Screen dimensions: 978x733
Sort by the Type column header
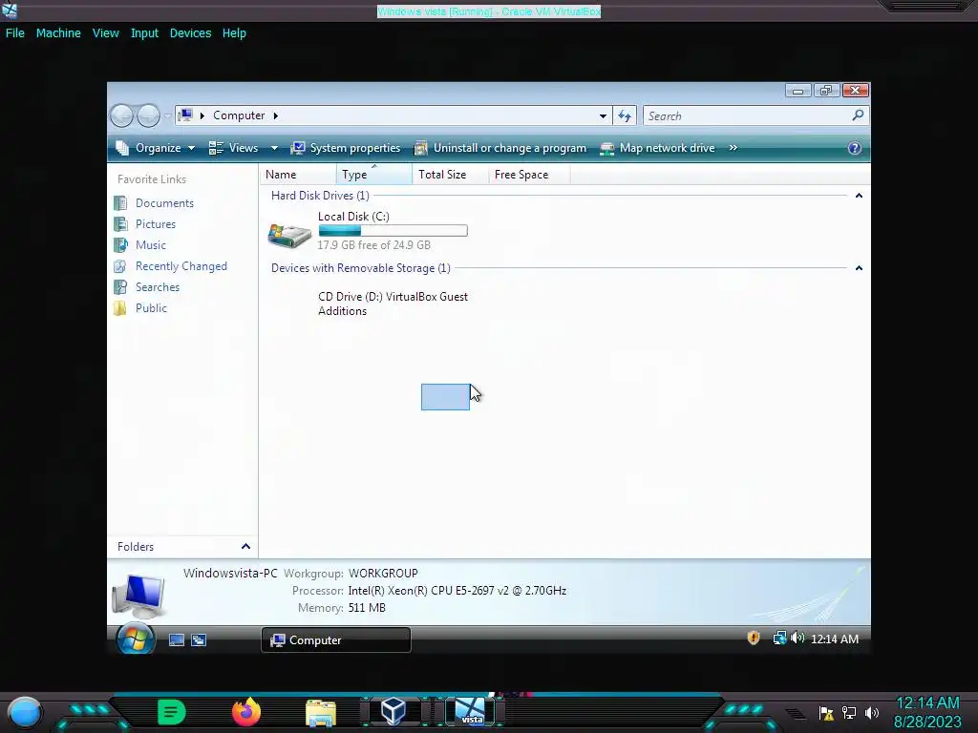[373, 175]
